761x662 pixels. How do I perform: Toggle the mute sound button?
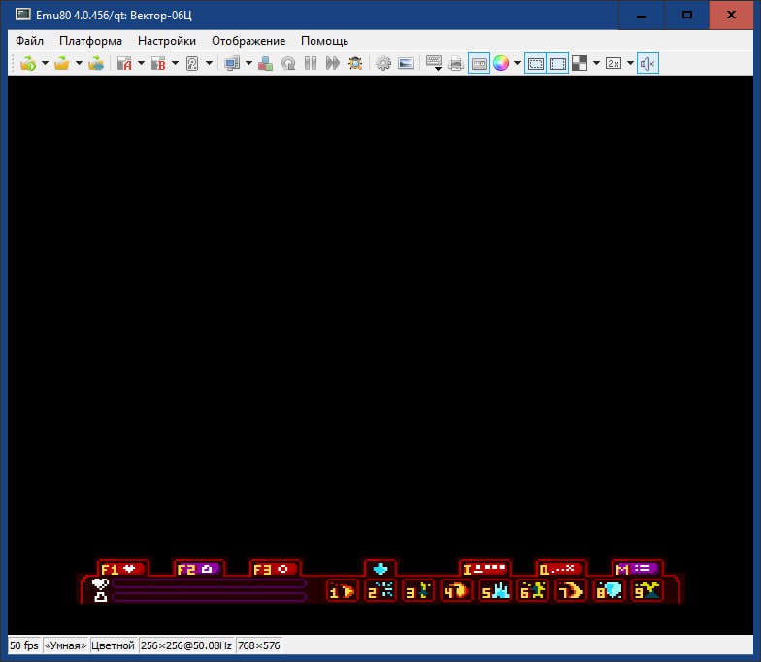coord(648,64)
